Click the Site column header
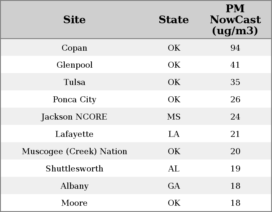 tap(74, 20)
